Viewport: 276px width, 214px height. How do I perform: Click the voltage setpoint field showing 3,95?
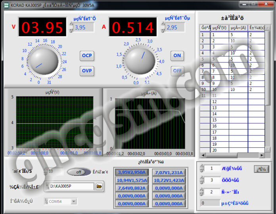point(84,27)
